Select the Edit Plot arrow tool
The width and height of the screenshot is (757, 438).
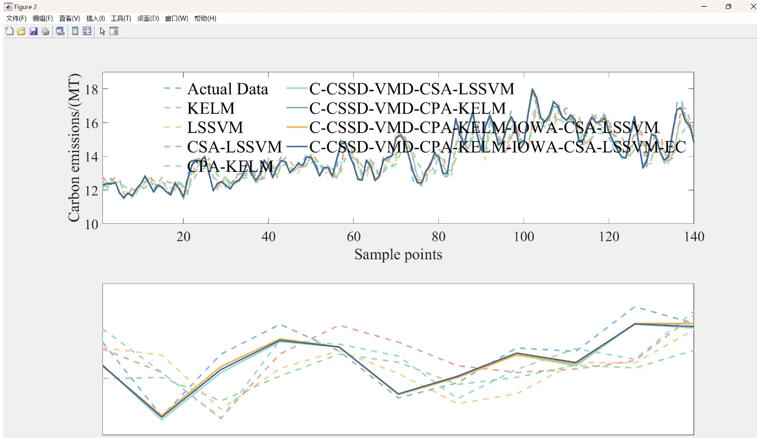click(x=102, y=31)
